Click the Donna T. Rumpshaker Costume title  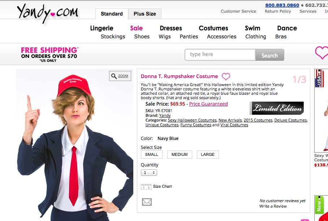[179, 76]
